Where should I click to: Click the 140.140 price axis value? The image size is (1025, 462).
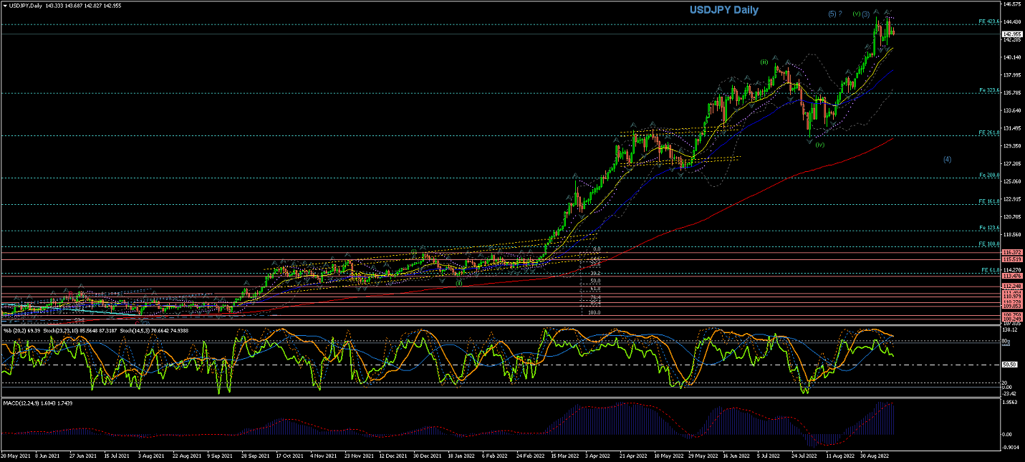[1012, 57]
